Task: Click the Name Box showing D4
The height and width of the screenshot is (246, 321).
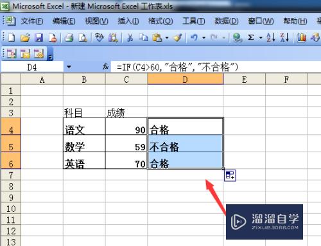Action: click(32, 67)
